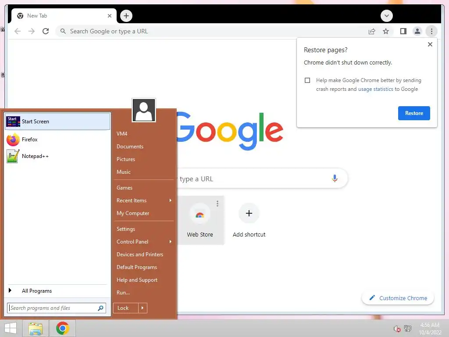Open Default Programs
Screen dimensions: 449x337
click(x=137, y=267)
